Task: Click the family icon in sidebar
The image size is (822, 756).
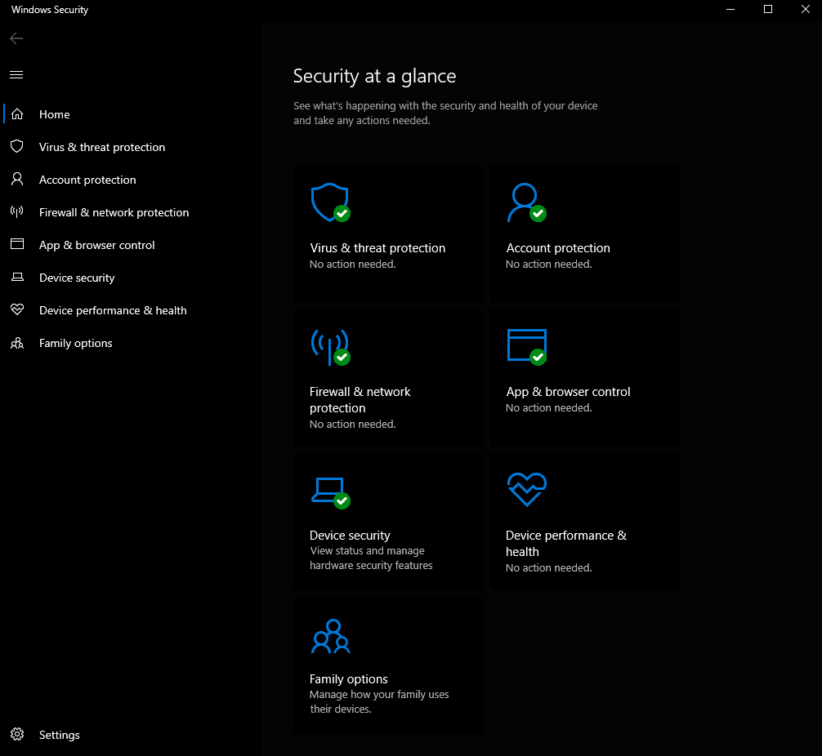Action: pyautogui.click(x=17, y=343)
